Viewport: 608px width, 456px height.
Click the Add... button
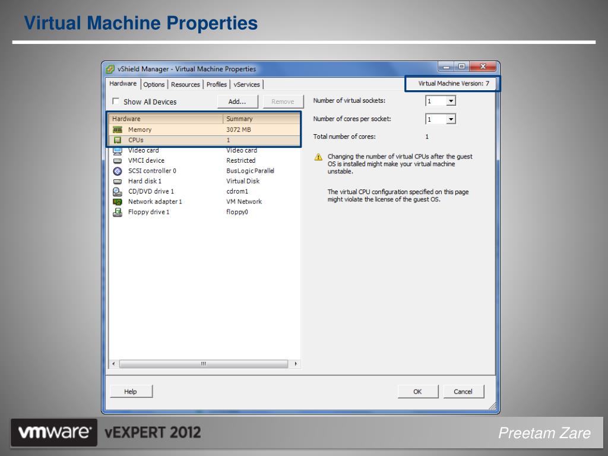click(237, 102)
